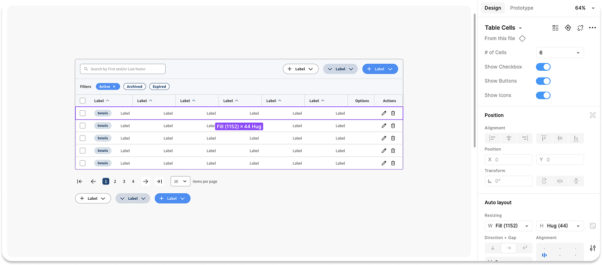Screen dimensions: 602x265
Task: Open auto layout advanced settings icon
Action: click(593, 248)
